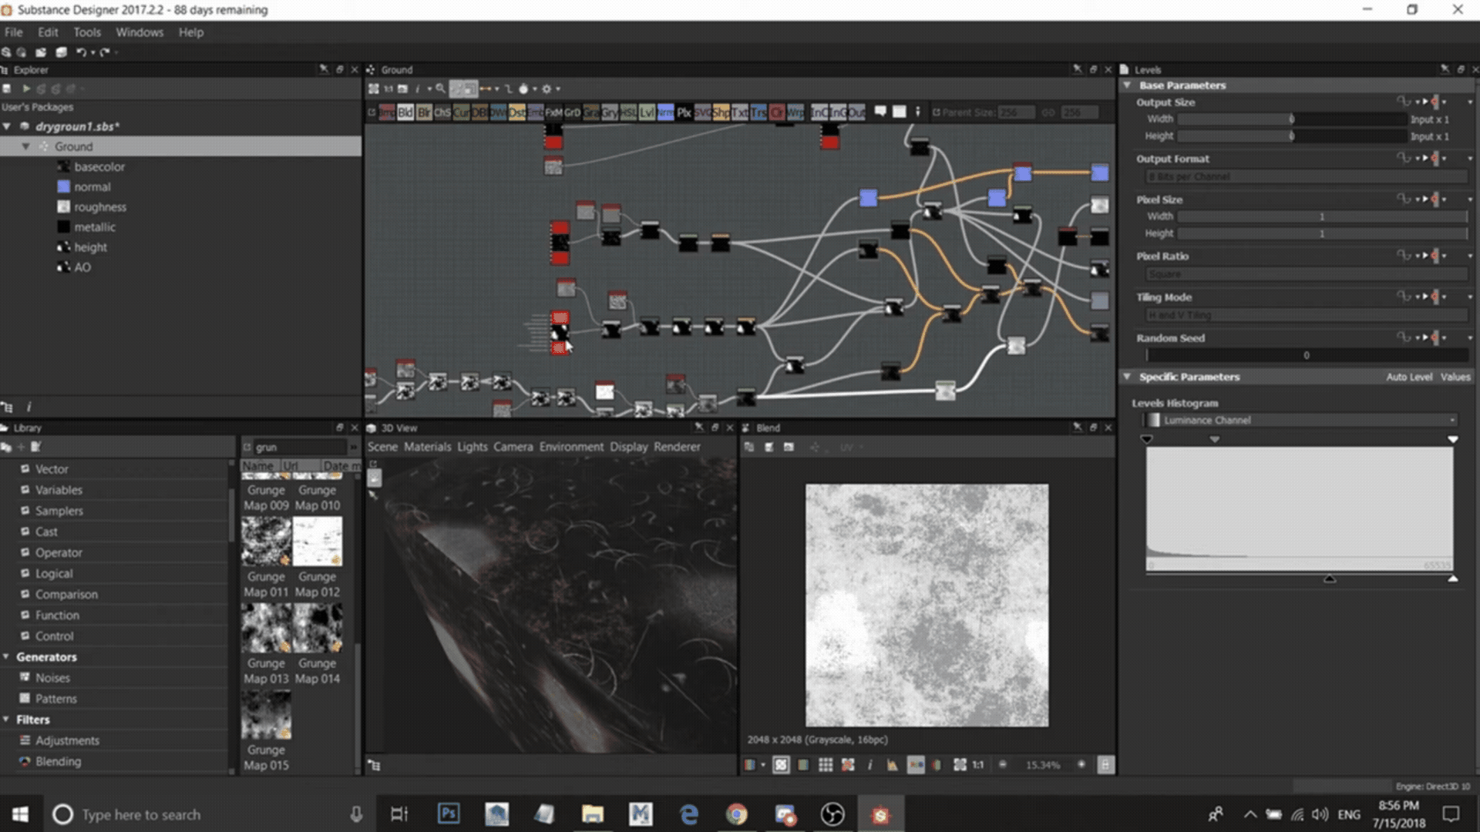Fit image to 2D view
The width and height of the screenshot is (1480, 832).
click(x=960, y=765)
